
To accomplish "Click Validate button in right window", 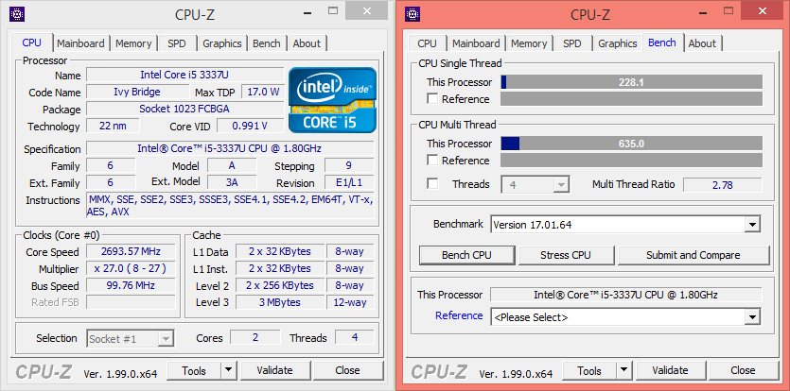I will [670, 371].
